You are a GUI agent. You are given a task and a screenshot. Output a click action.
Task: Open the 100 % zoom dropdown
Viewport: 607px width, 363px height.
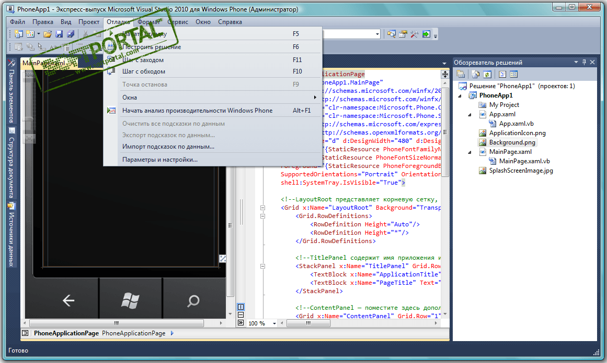[274, 323]
